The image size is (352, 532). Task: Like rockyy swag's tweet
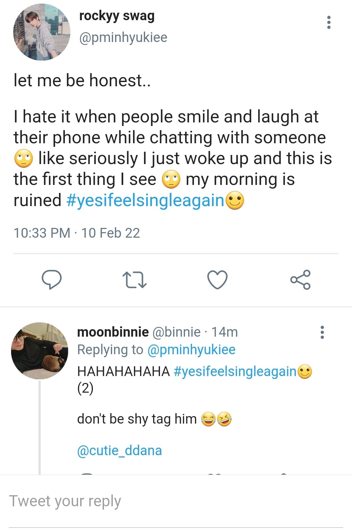217,280
